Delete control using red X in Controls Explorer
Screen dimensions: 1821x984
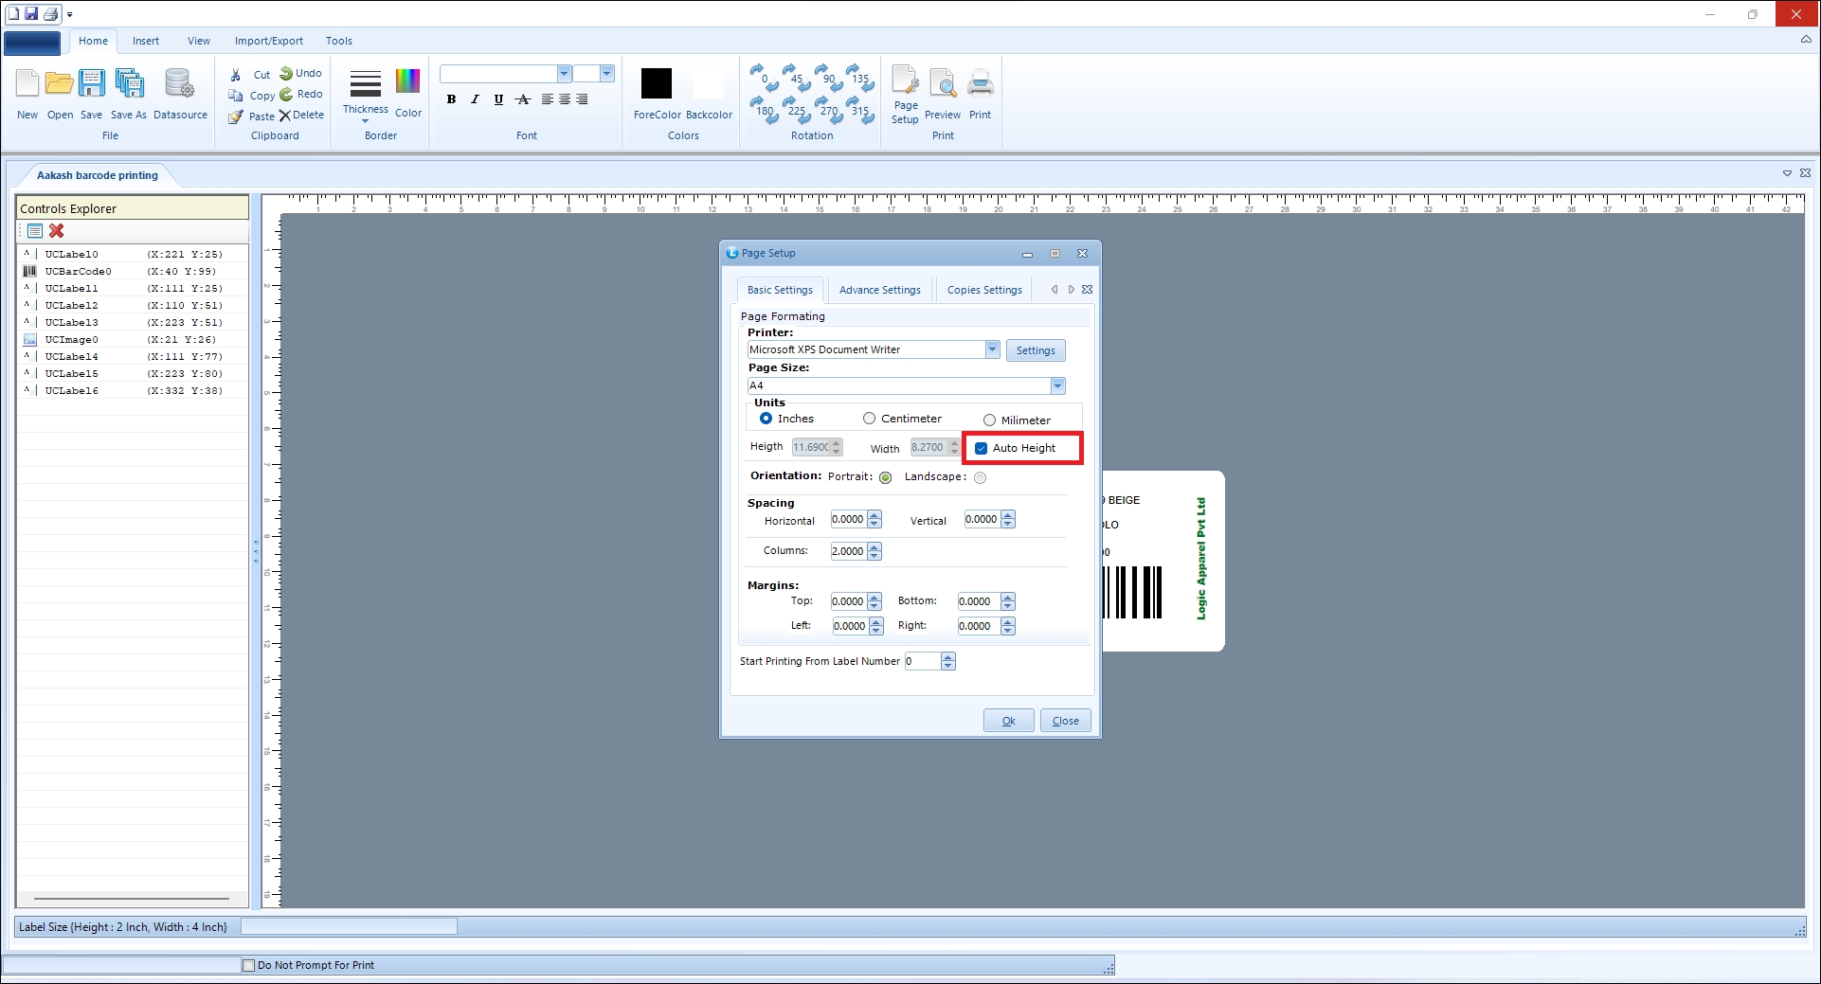pyautogui.click(x=57, y=231)
